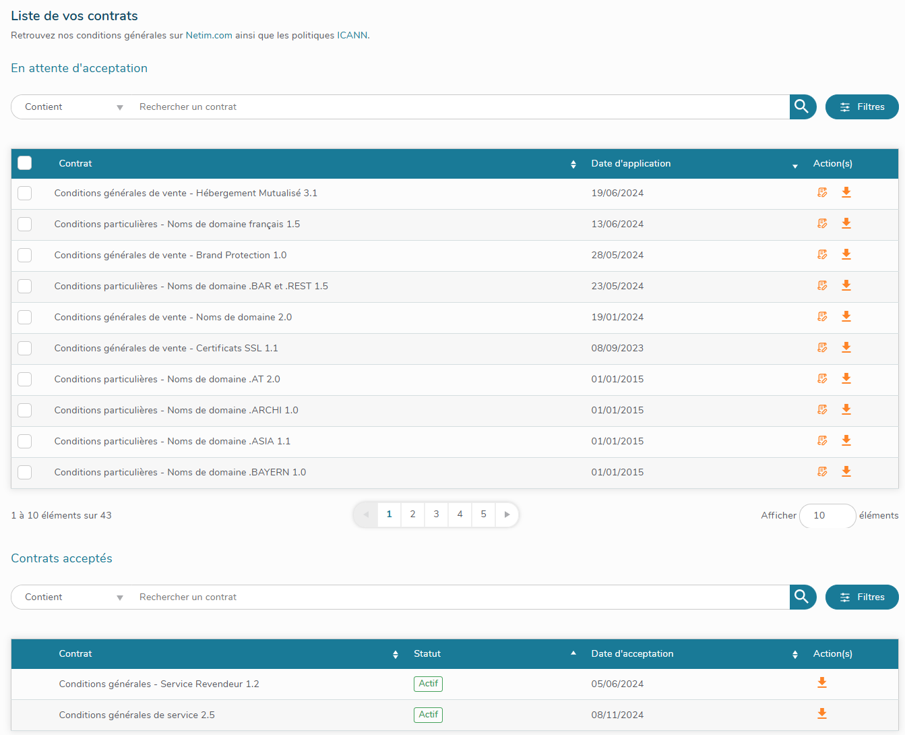This screenshot has height=735, width=905.
Task: Download the Service Revendeur 1.2 contract
Action: point(821,683)
